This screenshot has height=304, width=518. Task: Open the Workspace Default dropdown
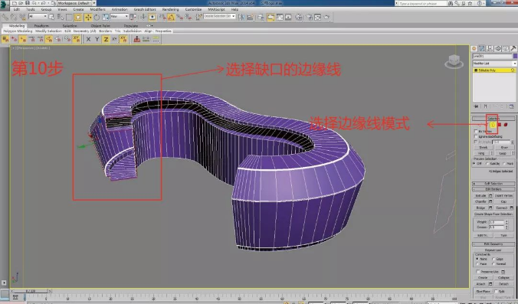(77, 3)
